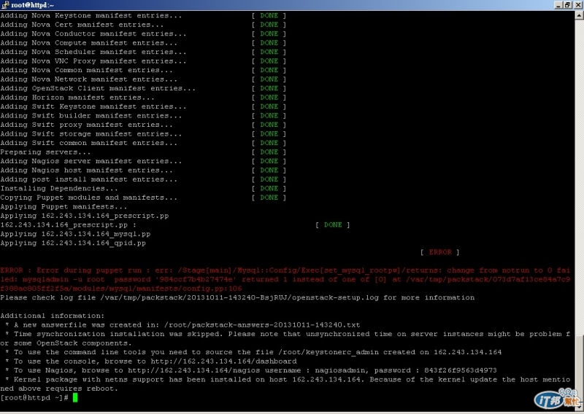This screenshot has height=414, width=584.
Task: Click 'Adding Swift Keystone manifest entries...' line
Action: pyautogui.click(x=93, y=106)
